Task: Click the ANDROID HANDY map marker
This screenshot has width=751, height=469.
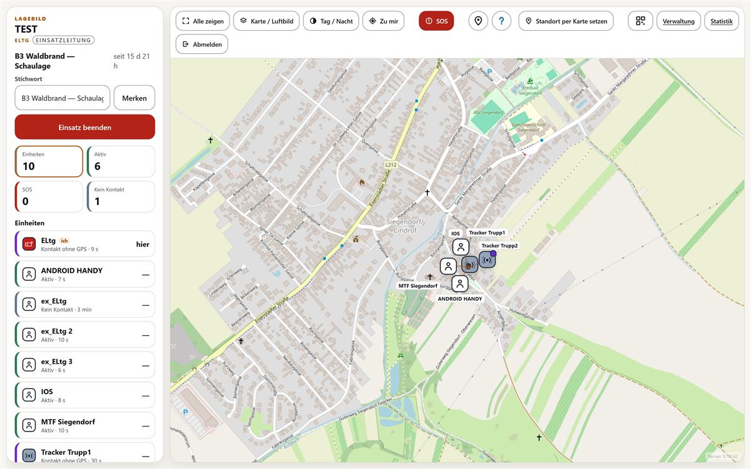Action: (460, 284)
